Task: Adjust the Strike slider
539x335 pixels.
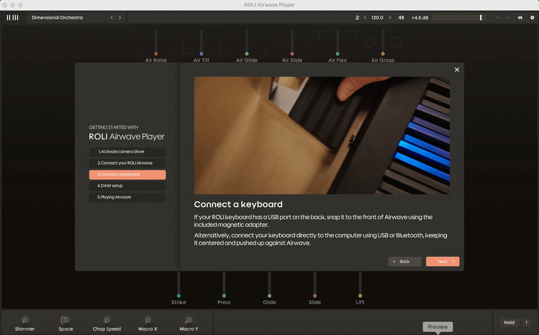Action: tap(179, 285)
